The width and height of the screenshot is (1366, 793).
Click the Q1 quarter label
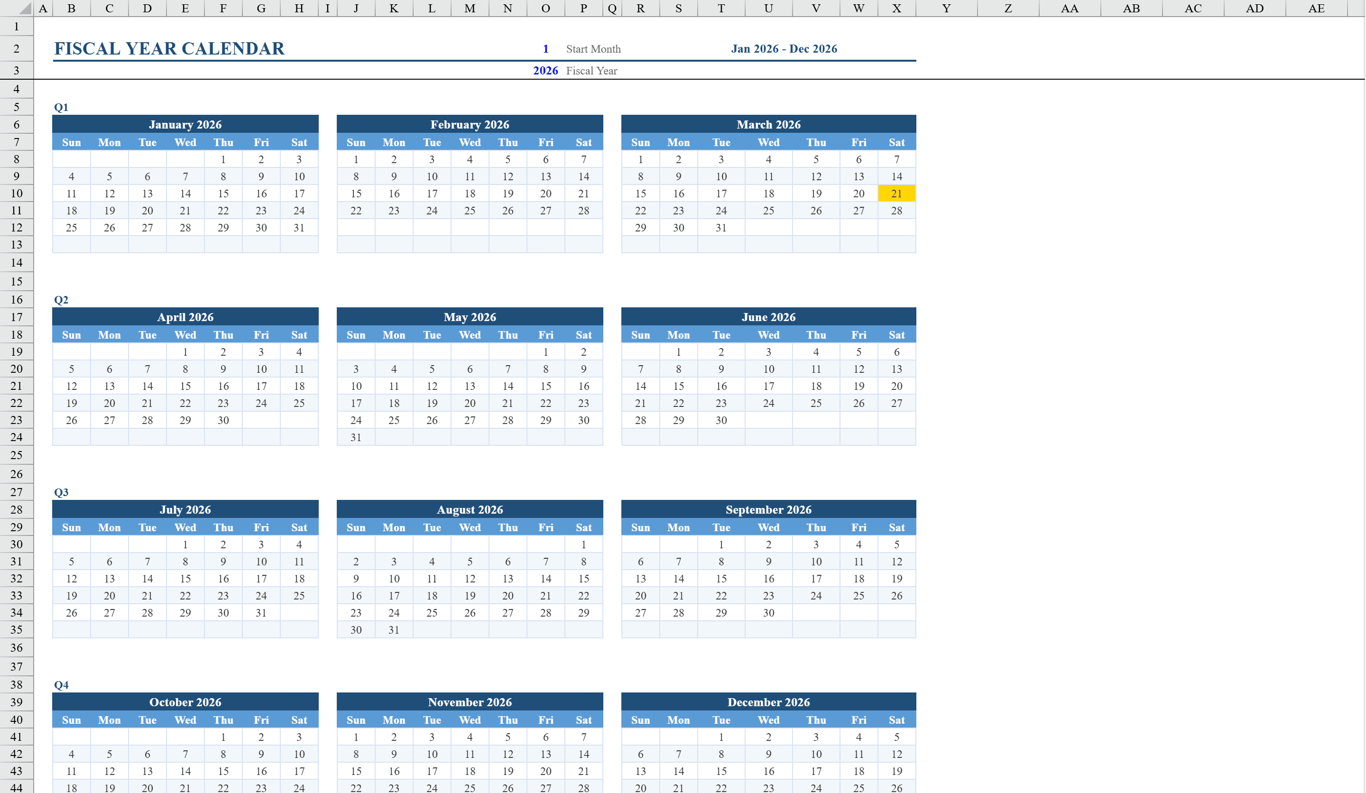click(x=60, y=107)
